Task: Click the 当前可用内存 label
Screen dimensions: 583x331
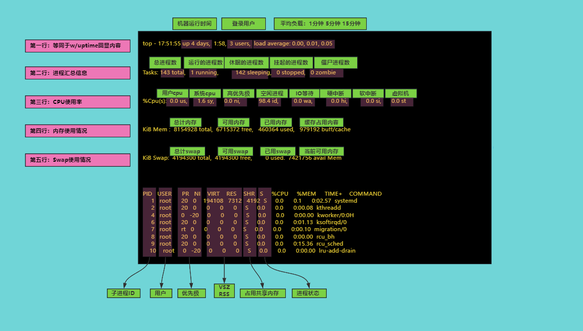Action: pyautogui.click(x=322, y=151)
